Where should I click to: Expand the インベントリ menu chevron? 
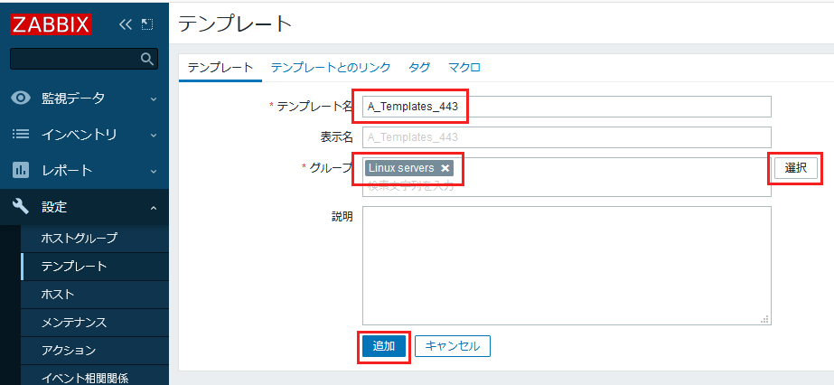click(x=154, y=135)
